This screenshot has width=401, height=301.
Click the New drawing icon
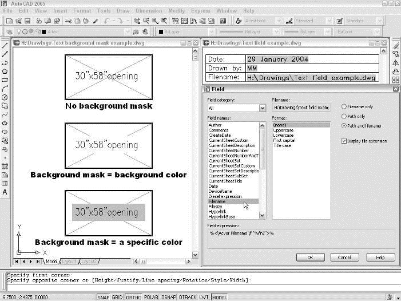tap(9, 21)
